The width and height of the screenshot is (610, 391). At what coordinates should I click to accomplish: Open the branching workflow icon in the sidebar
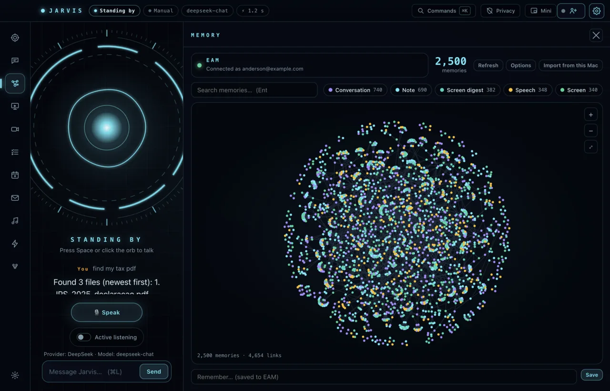[15, 267]
